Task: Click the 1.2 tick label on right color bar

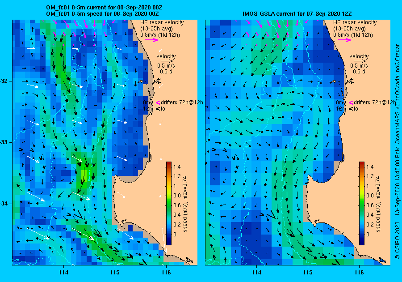Action: pos(370,176)
